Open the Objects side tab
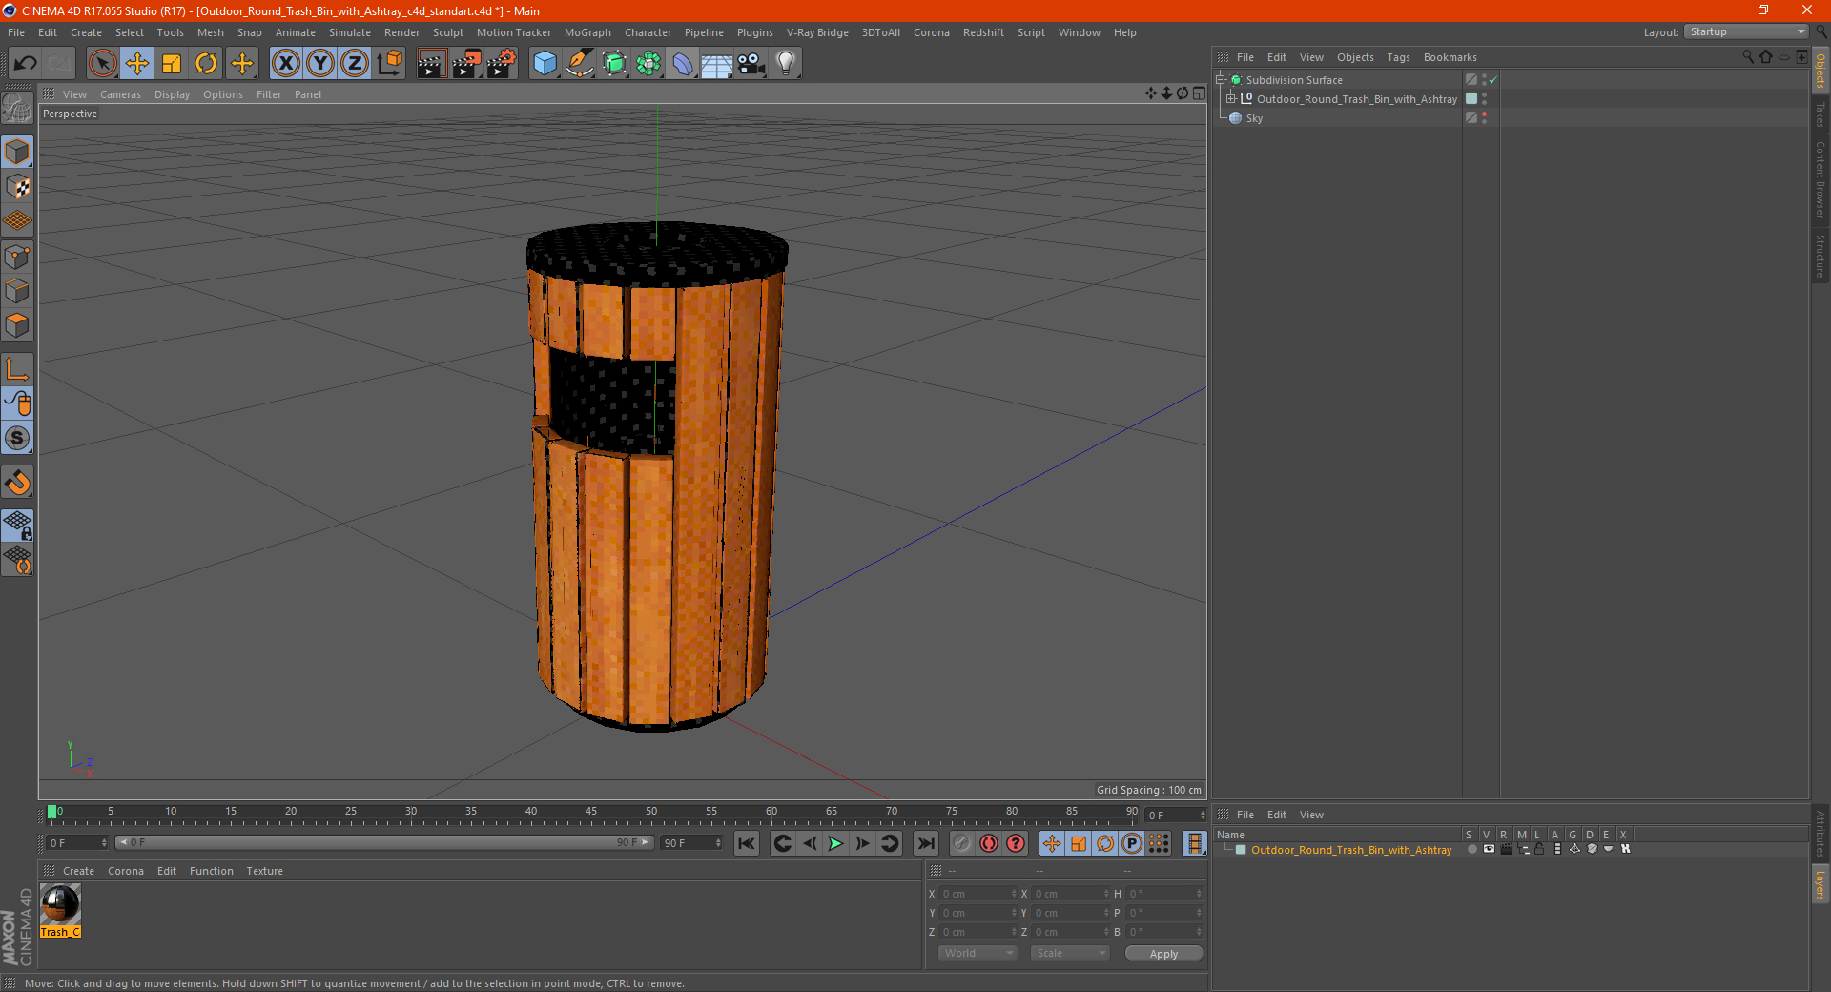This screenshot has height=992, width=1831. 1821,72
